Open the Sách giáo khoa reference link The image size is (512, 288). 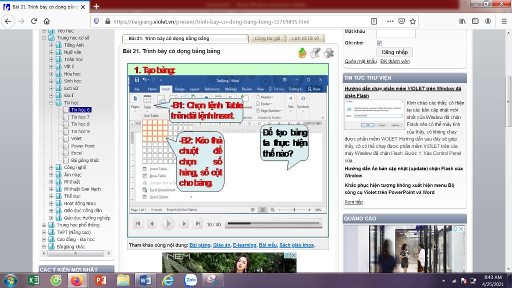296,245
